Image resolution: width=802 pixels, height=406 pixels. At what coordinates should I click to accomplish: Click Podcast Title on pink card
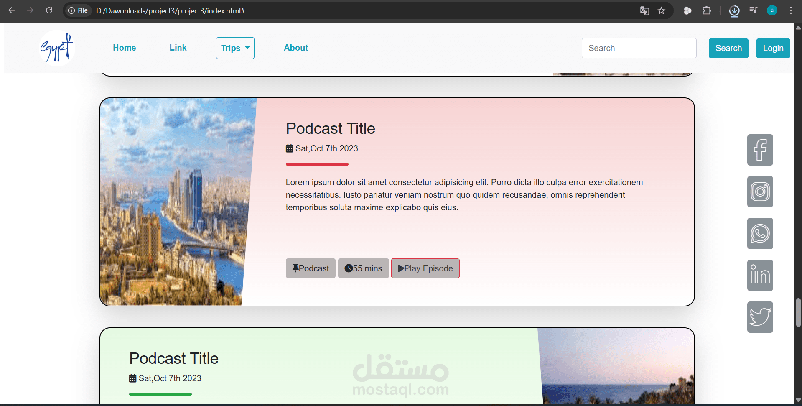(331, 128)
